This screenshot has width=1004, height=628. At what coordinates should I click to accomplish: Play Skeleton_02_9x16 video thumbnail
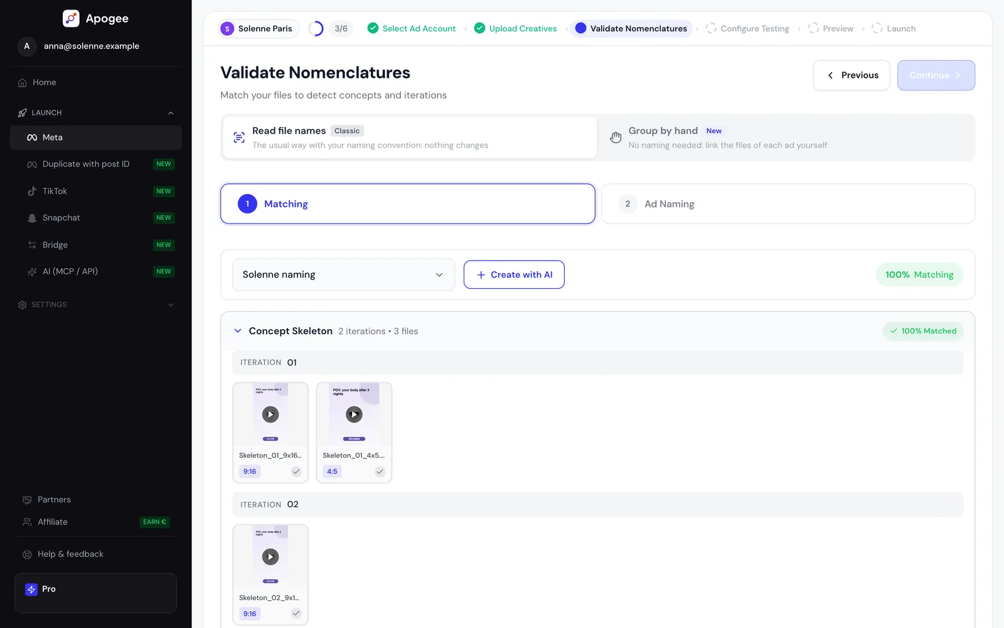click(x=270, y=556)
